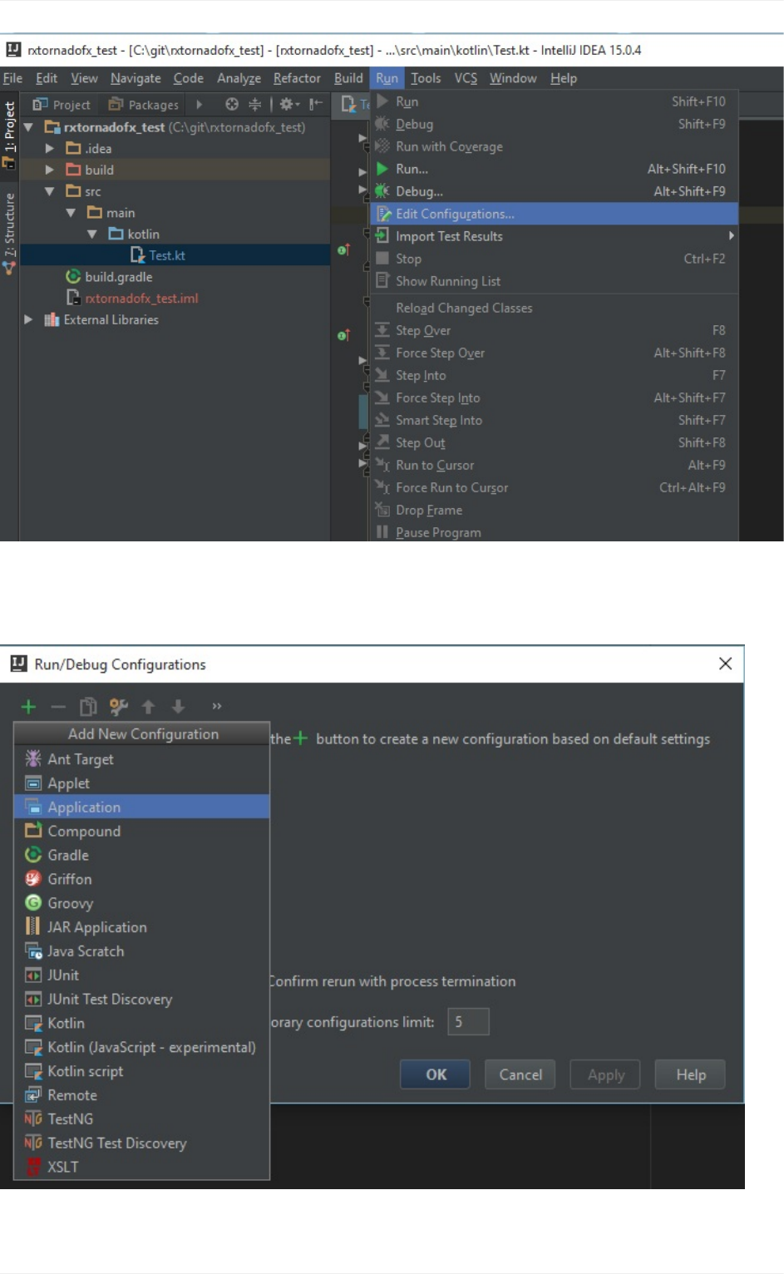Pick JUnit Test Discovery configuration
784x1274 pixels.
tap(142, 999)
